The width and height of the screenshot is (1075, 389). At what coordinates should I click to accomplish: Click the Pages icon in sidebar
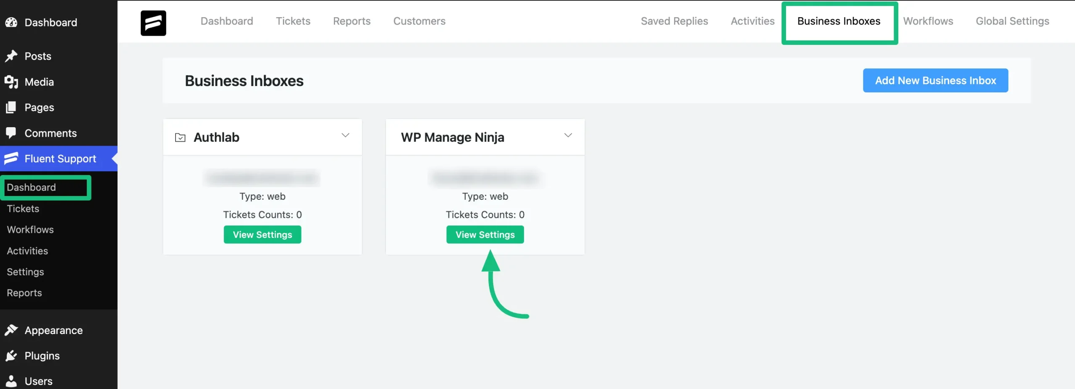click(x=11, y=107)
